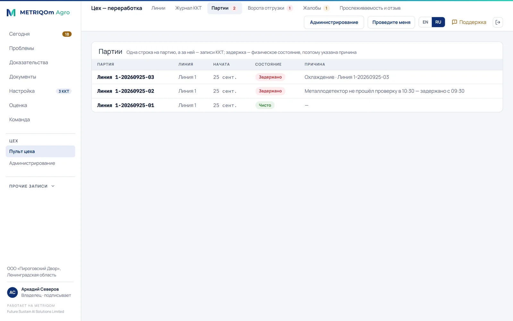Switch language to EN
Screen dimensions: 513x321
[425, 22]
